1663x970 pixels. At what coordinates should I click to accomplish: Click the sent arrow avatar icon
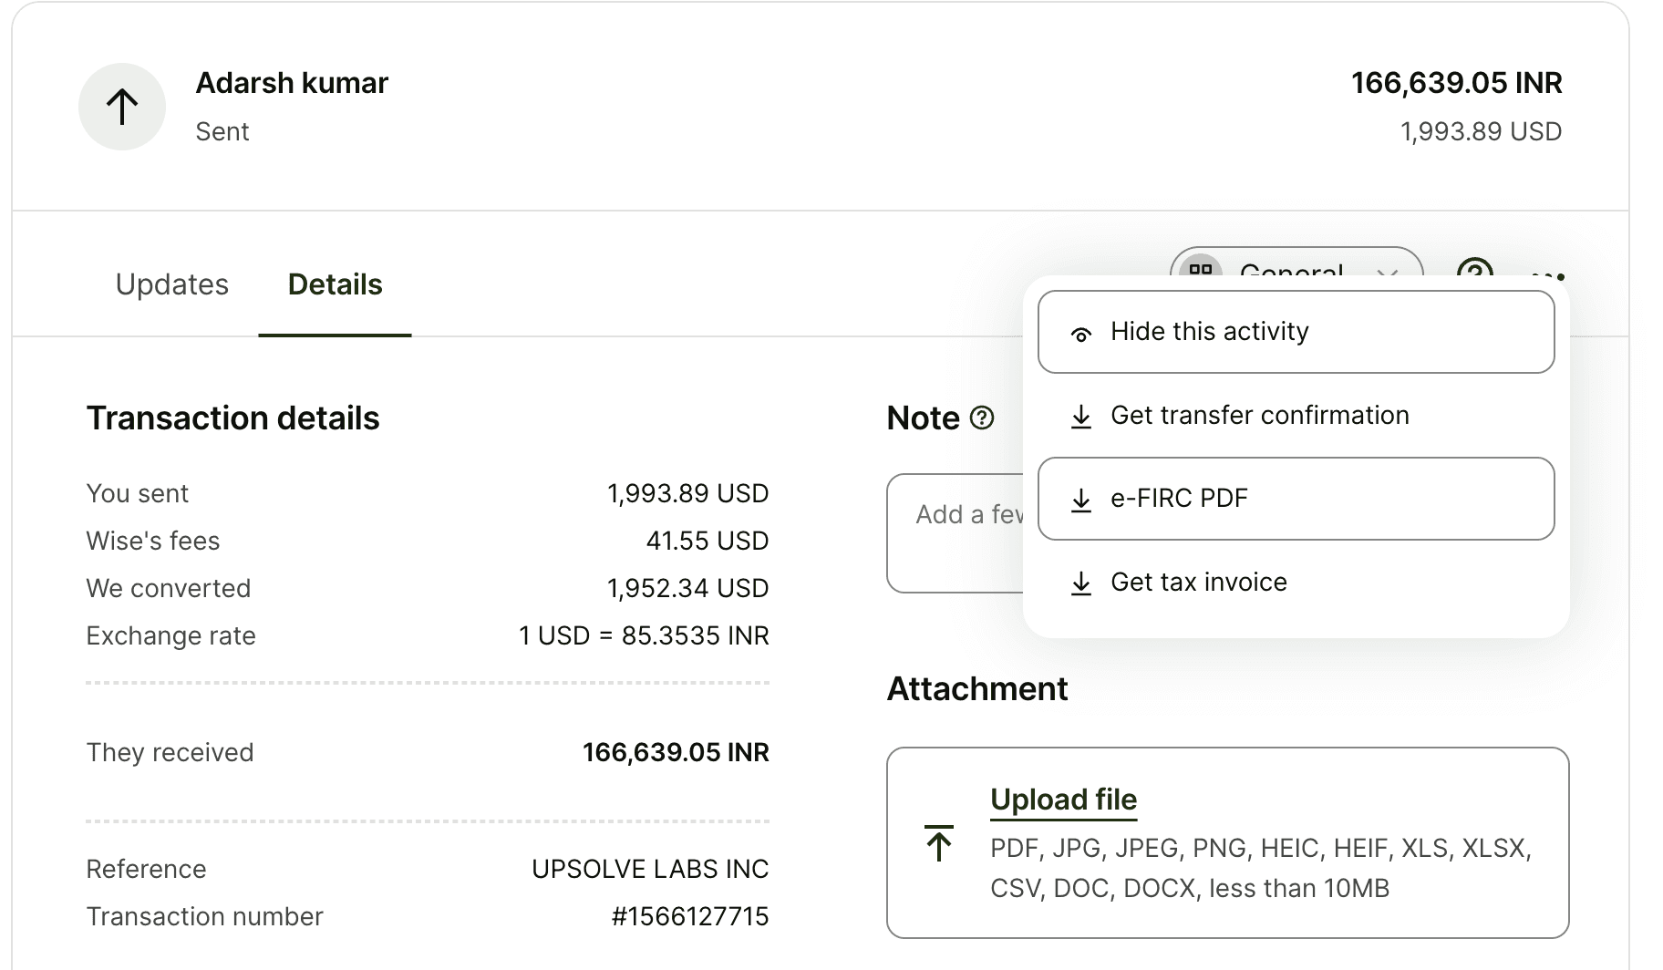122,107
